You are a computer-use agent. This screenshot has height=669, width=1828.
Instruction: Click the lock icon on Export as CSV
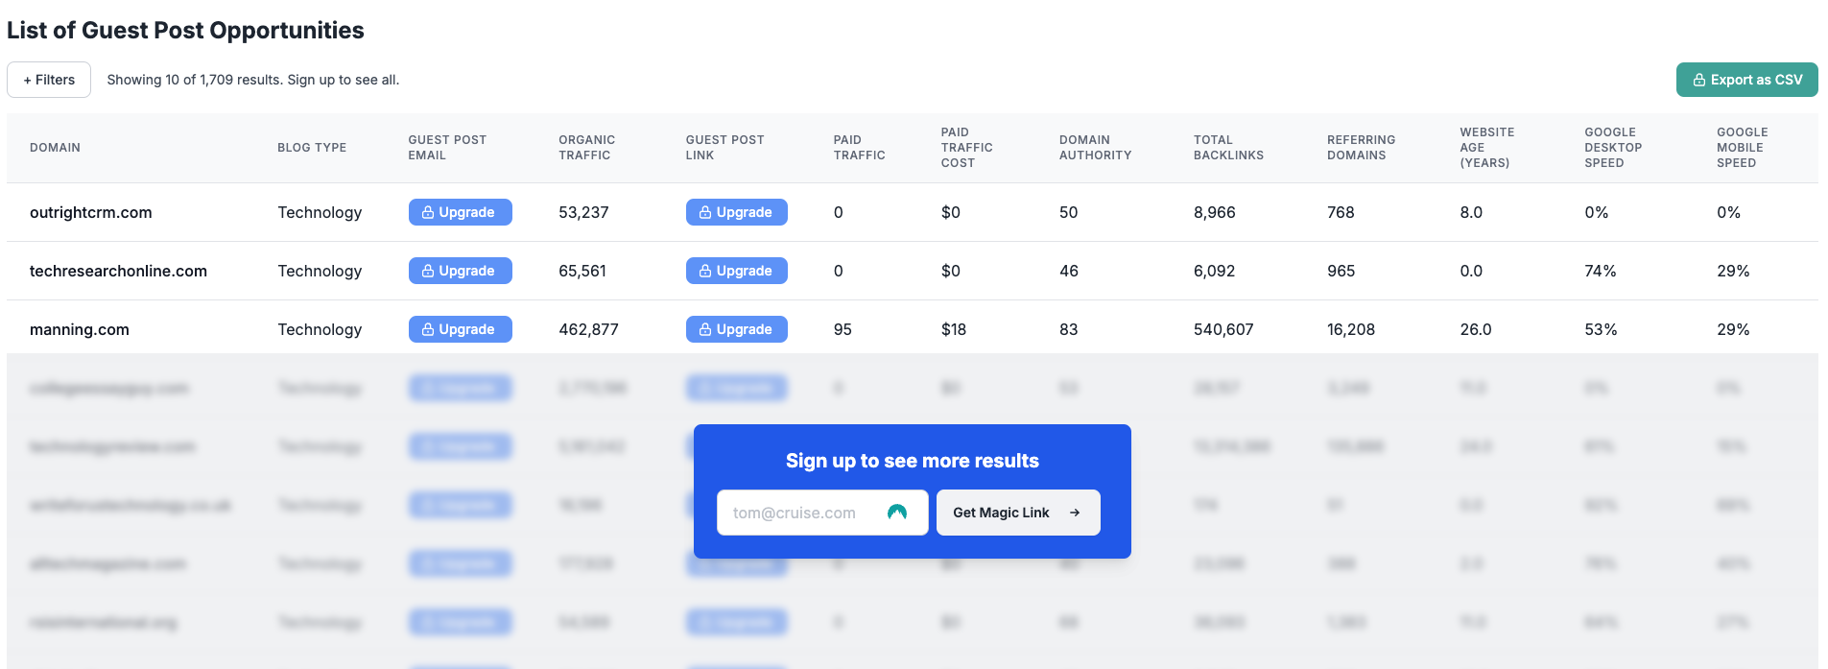point(1699,80)
